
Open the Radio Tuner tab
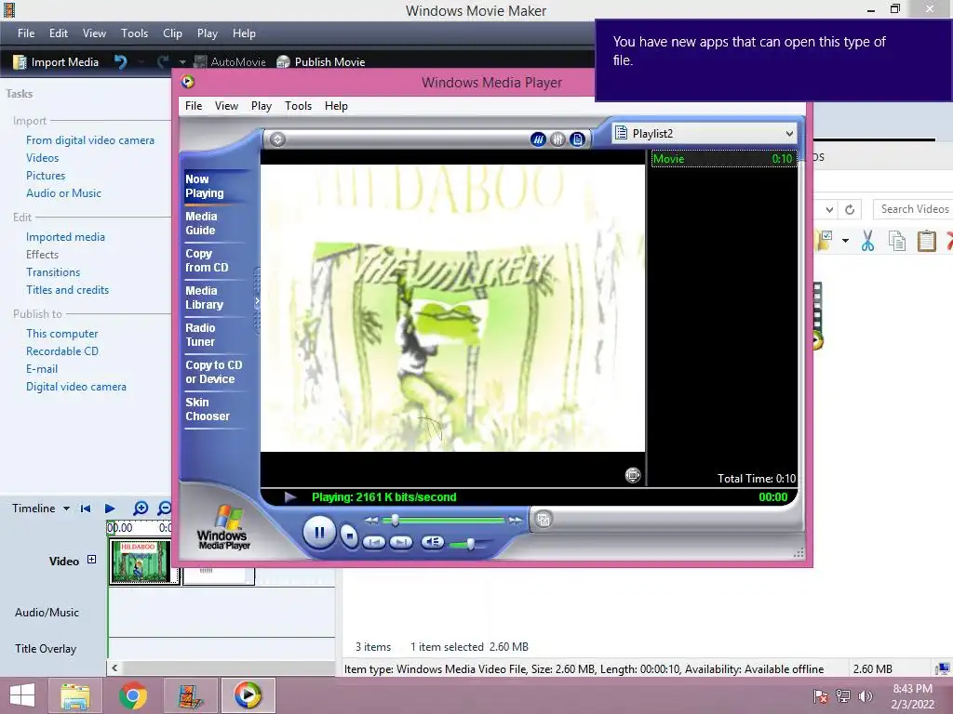point(201,335)
